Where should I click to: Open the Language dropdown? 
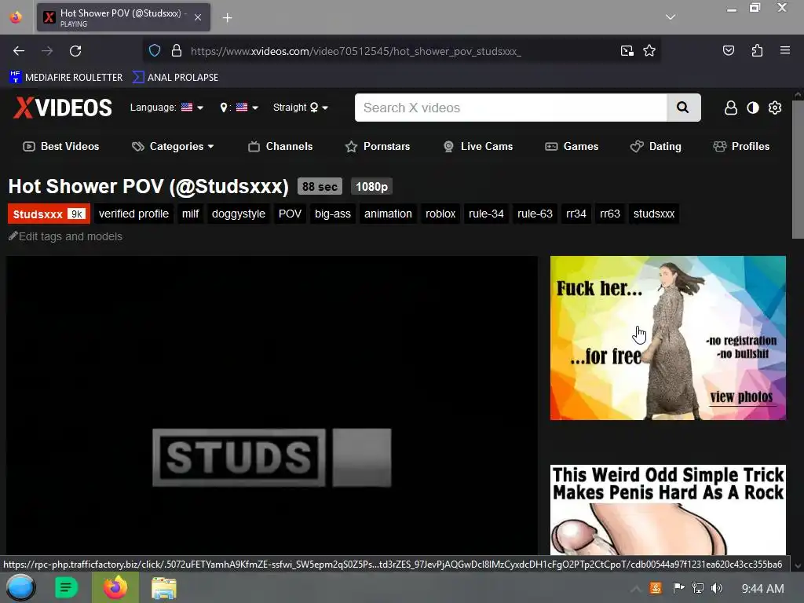click(x=166, y=107)
